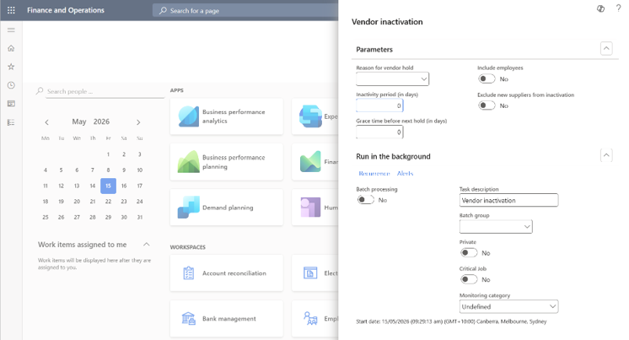The height and width of the screenshot is (340, 629).
Task: Open Business performance analytics app icon
Action: tap(188, 116)
